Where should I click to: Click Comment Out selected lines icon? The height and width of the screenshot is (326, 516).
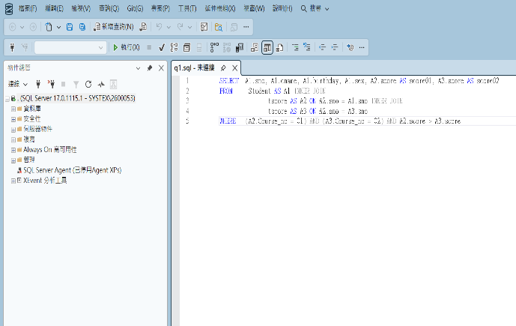point(295,48)
